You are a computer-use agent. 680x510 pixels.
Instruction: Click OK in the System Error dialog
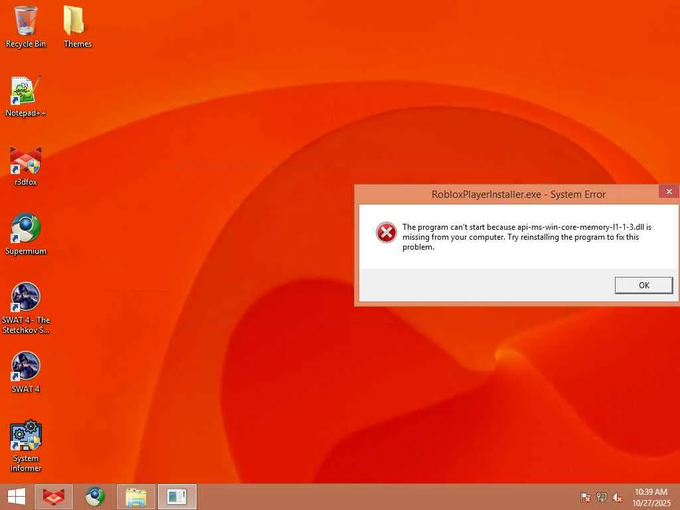point(643,285)
